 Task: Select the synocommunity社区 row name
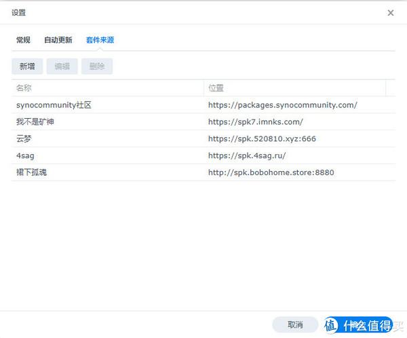[54, 105]
